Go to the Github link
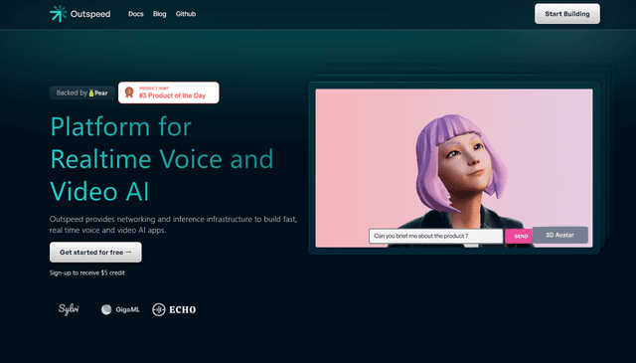The width and height of the screenshot is (636, 363). click(186, 14)
